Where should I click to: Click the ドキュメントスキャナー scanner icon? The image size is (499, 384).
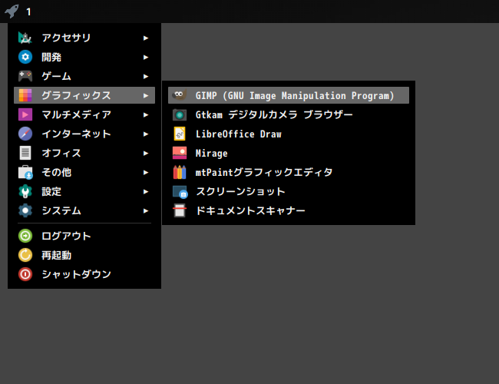(x=180, y=210)
